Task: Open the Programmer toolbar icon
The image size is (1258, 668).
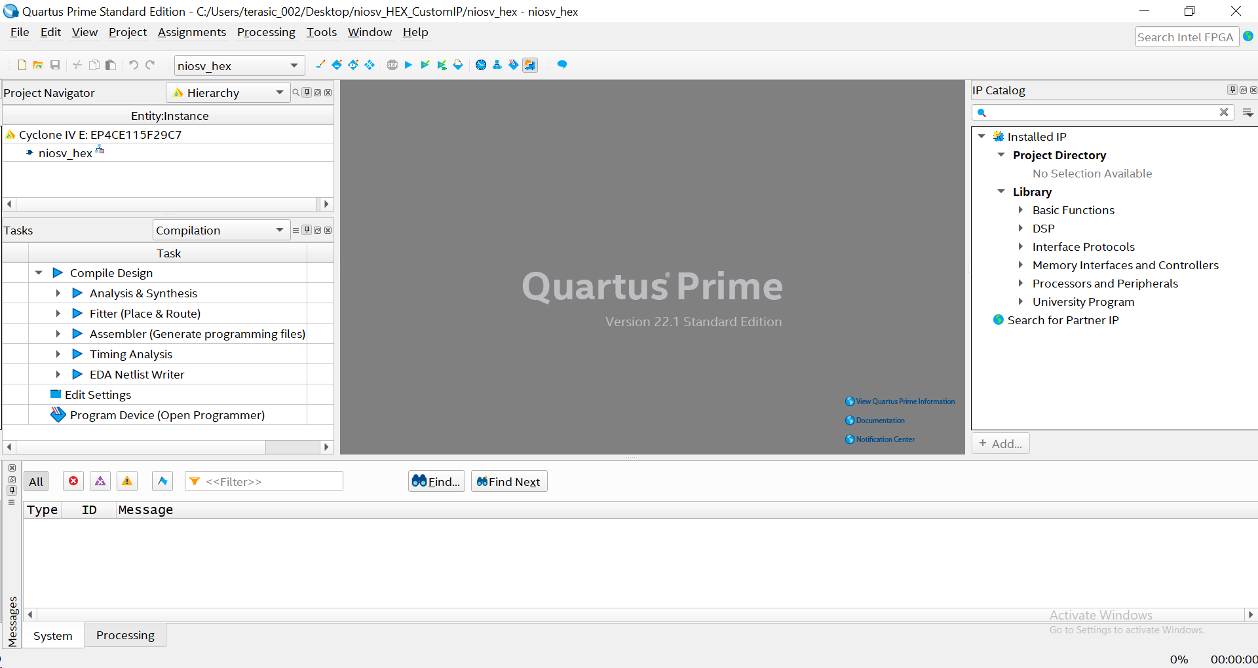Action: click(514, 65)
